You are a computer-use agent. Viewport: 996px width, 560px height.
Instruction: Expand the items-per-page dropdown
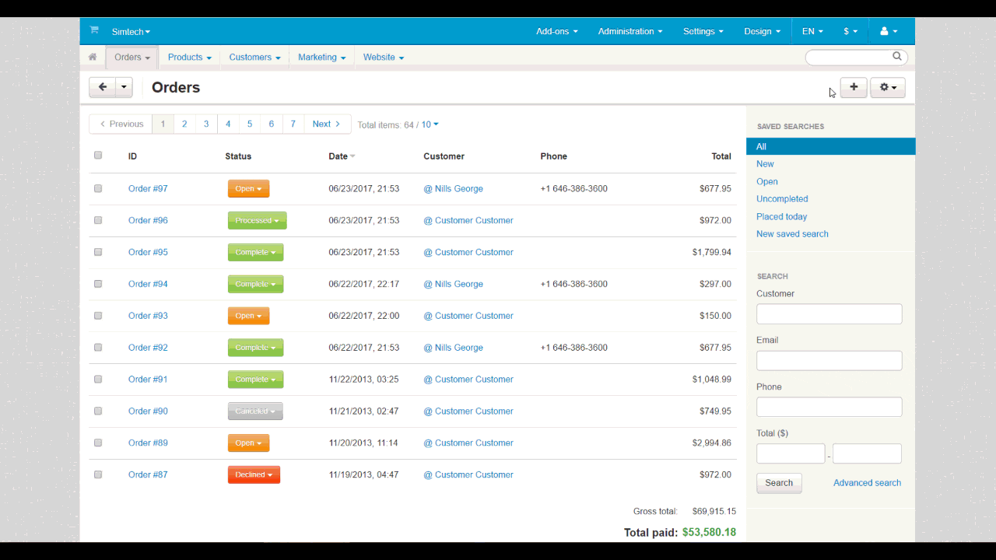tap(430, 124)
